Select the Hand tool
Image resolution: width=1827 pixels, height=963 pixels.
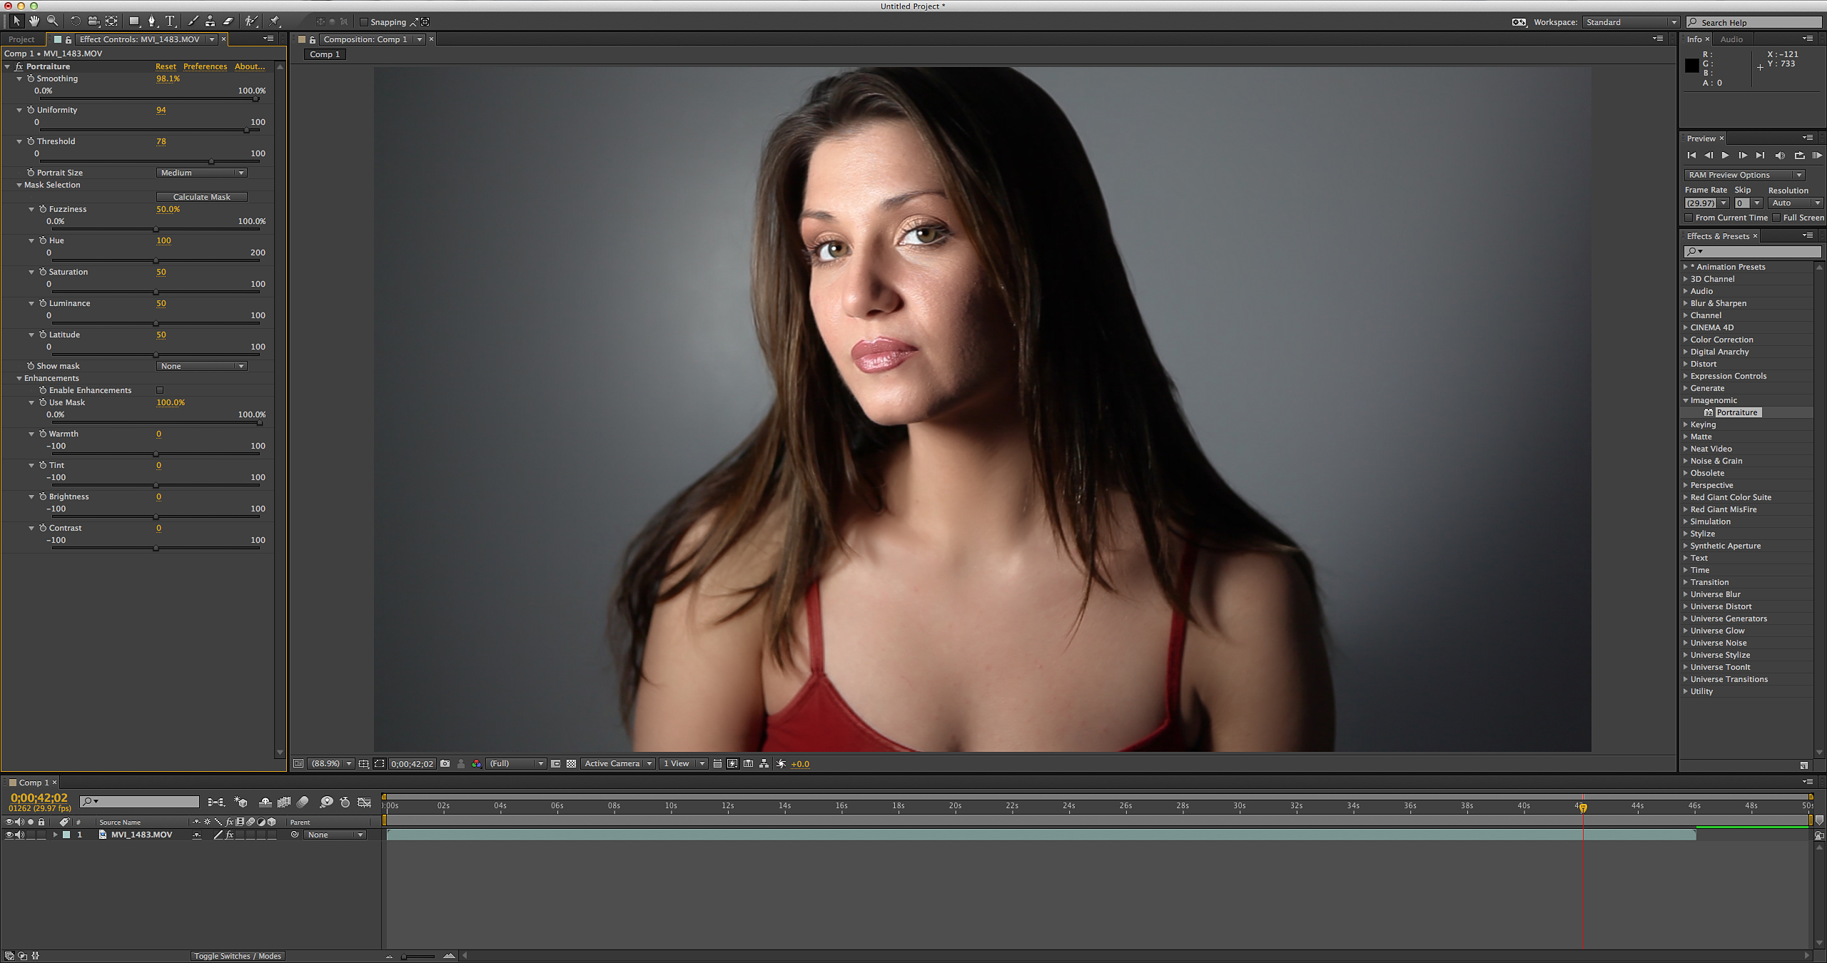pos(34,21)
